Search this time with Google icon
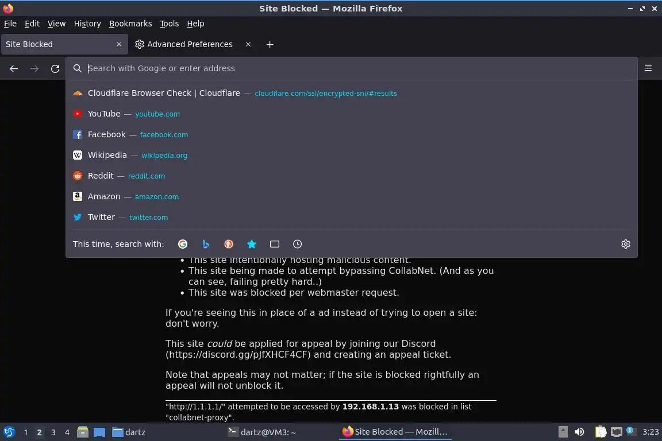662x441 pixels. pyautogui.click(x=183, y=244)
